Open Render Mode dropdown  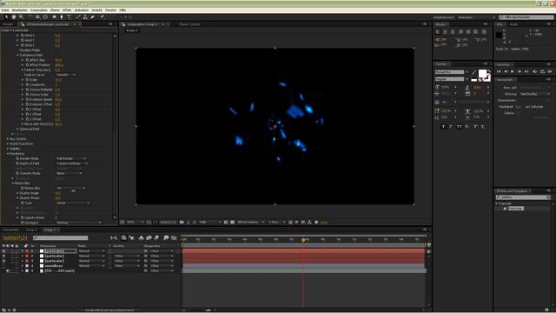click(x=71, y=158)
